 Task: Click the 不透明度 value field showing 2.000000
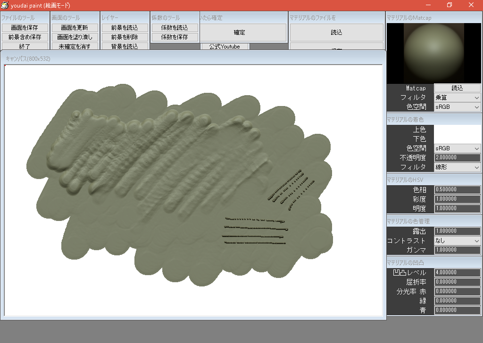click(x=456, y=158)
